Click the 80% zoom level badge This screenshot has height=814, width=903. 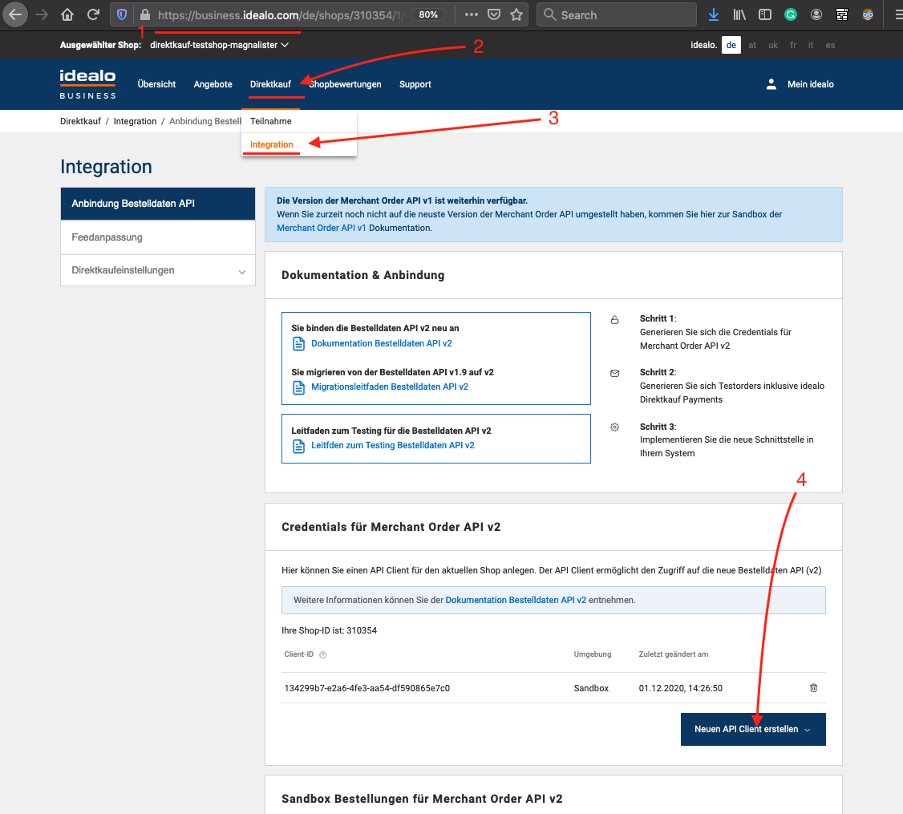coord(428,15)
